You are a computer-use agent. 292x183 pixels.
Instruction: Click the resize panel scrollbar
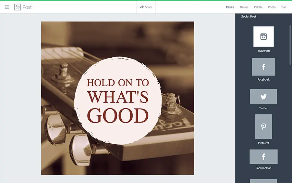[x=290, y=45]
